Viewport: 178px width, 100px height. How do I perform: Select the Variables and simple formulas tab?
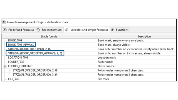(87, 30)
